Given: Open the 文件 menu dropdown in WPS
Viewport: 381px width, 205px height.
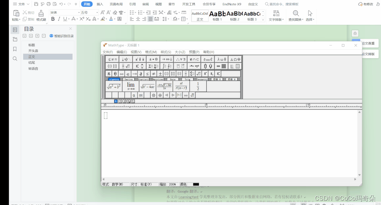Looking at the screenshot, I should [x=21, y=4].
